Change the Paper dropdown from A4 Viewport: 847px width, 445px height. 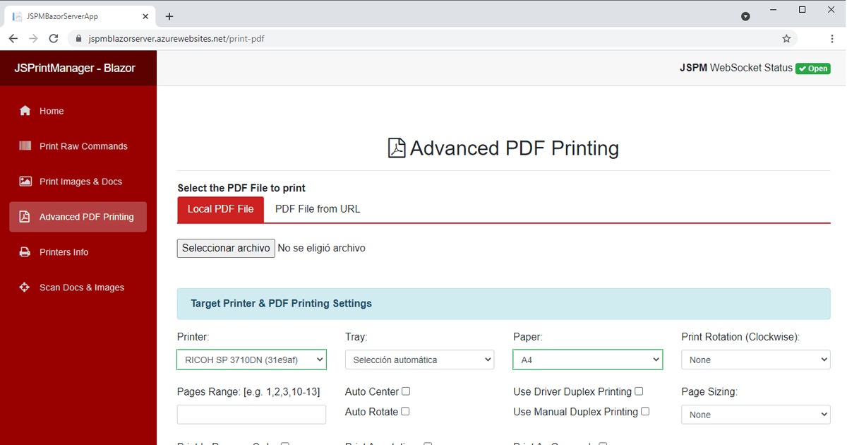[587, 359]
